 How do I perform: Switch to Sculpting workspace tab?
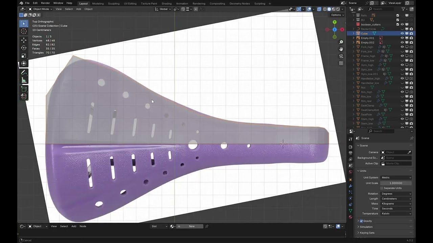coord(114,3)
